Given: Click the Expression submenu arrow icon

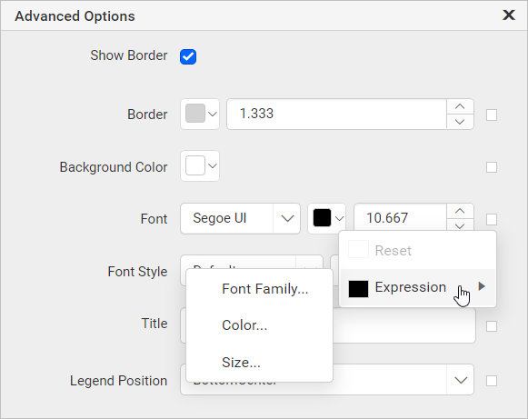Looking at the screenshot, I should click(x=482, y=286).
